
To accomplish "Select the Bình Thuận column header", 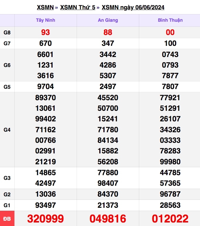I will [170, 20].
